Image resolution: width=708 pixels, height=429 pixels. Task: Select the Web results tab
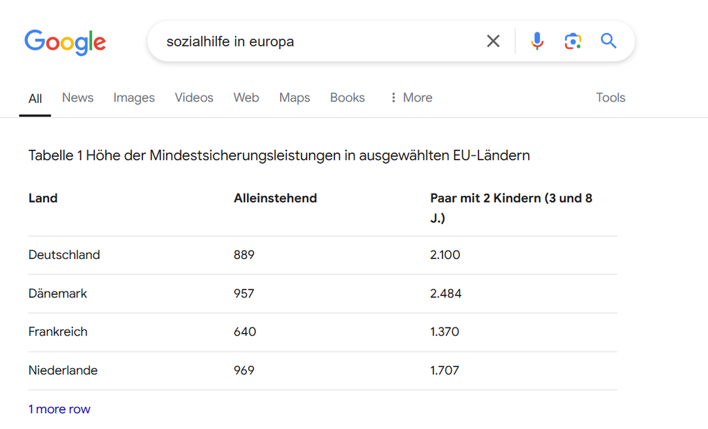(246, 97)
